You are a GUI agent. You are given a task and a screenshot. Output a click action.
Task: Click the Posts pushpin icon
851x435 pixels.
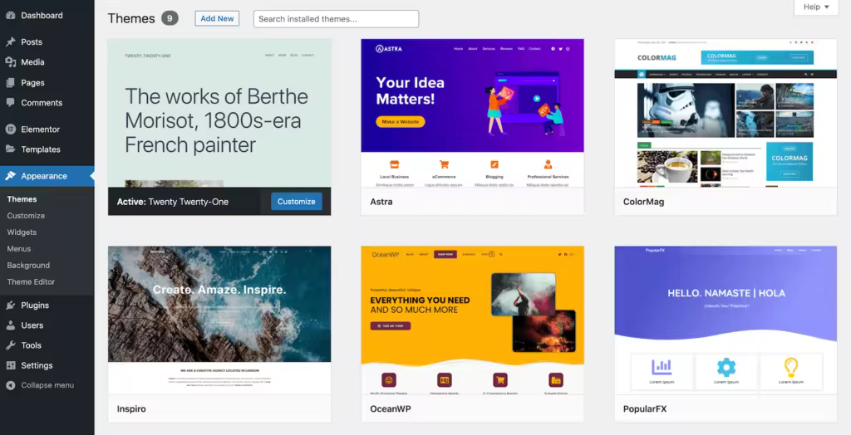pyautogui.click(x=10, y=42)
